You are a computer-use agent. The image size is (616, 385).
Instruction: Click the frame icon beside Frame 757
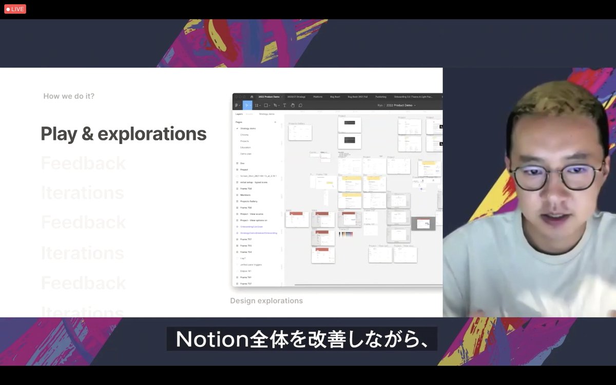coord(237,239)
